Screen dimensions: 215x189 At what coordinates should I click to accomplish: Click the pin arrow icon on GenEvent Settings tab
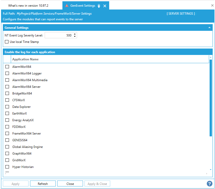tap(99, 6)
